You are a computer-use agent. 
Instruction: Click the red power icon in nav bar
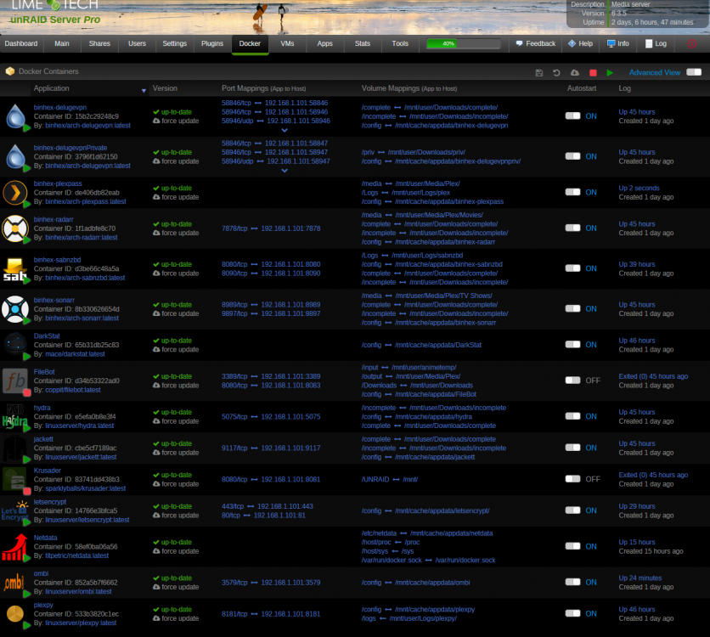pyautogui.click(x=692, y=43)
